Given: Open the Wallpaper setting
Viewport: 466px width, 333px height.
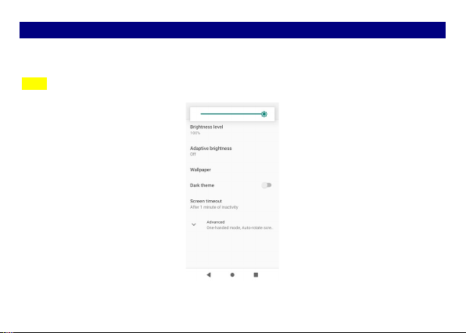Looking at the screenshot, I should pos(232,170).
